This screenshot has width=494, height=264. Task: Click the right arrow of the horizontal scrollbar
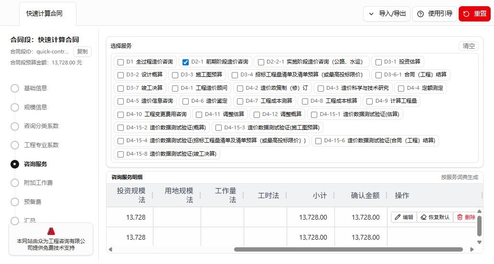[473, 249]
